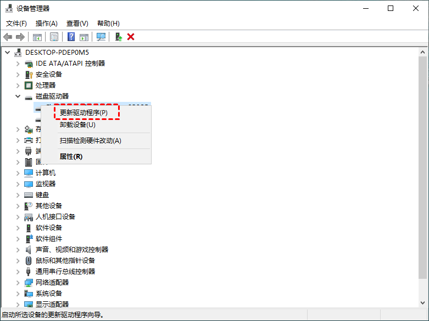This screenshot has width=429, height=321.
Task: Expand the 网络适配器 node
Action: pyautogui.click(x=18, y=283)
